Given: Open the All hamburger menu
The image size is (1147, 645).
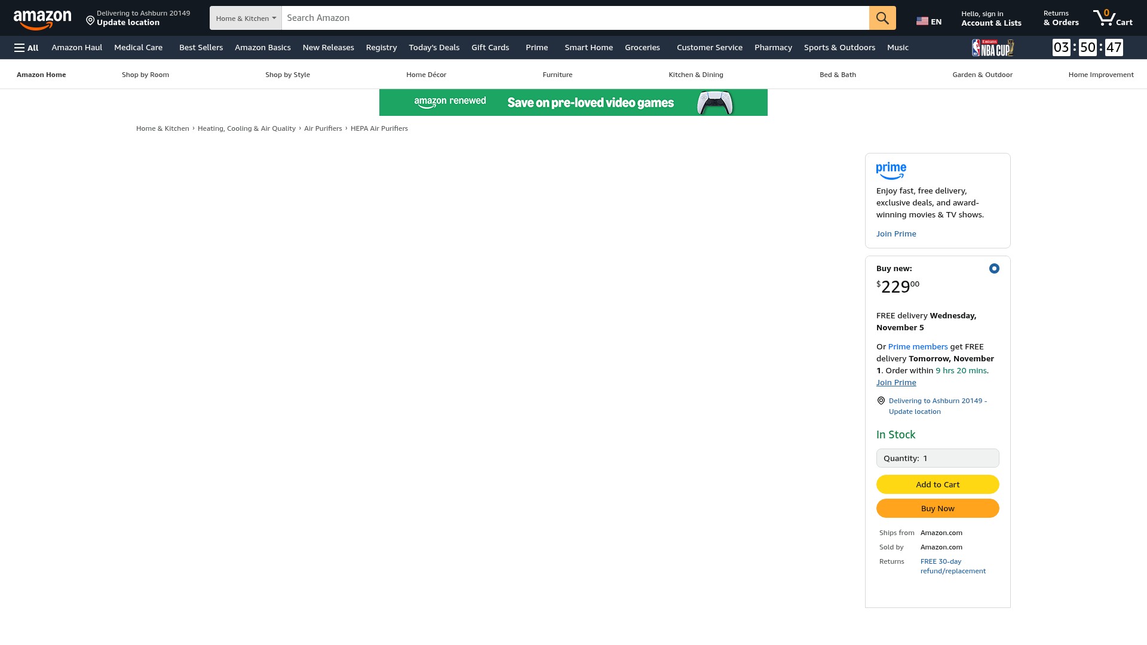Looking at the screenshot, I should pos(26,48).
